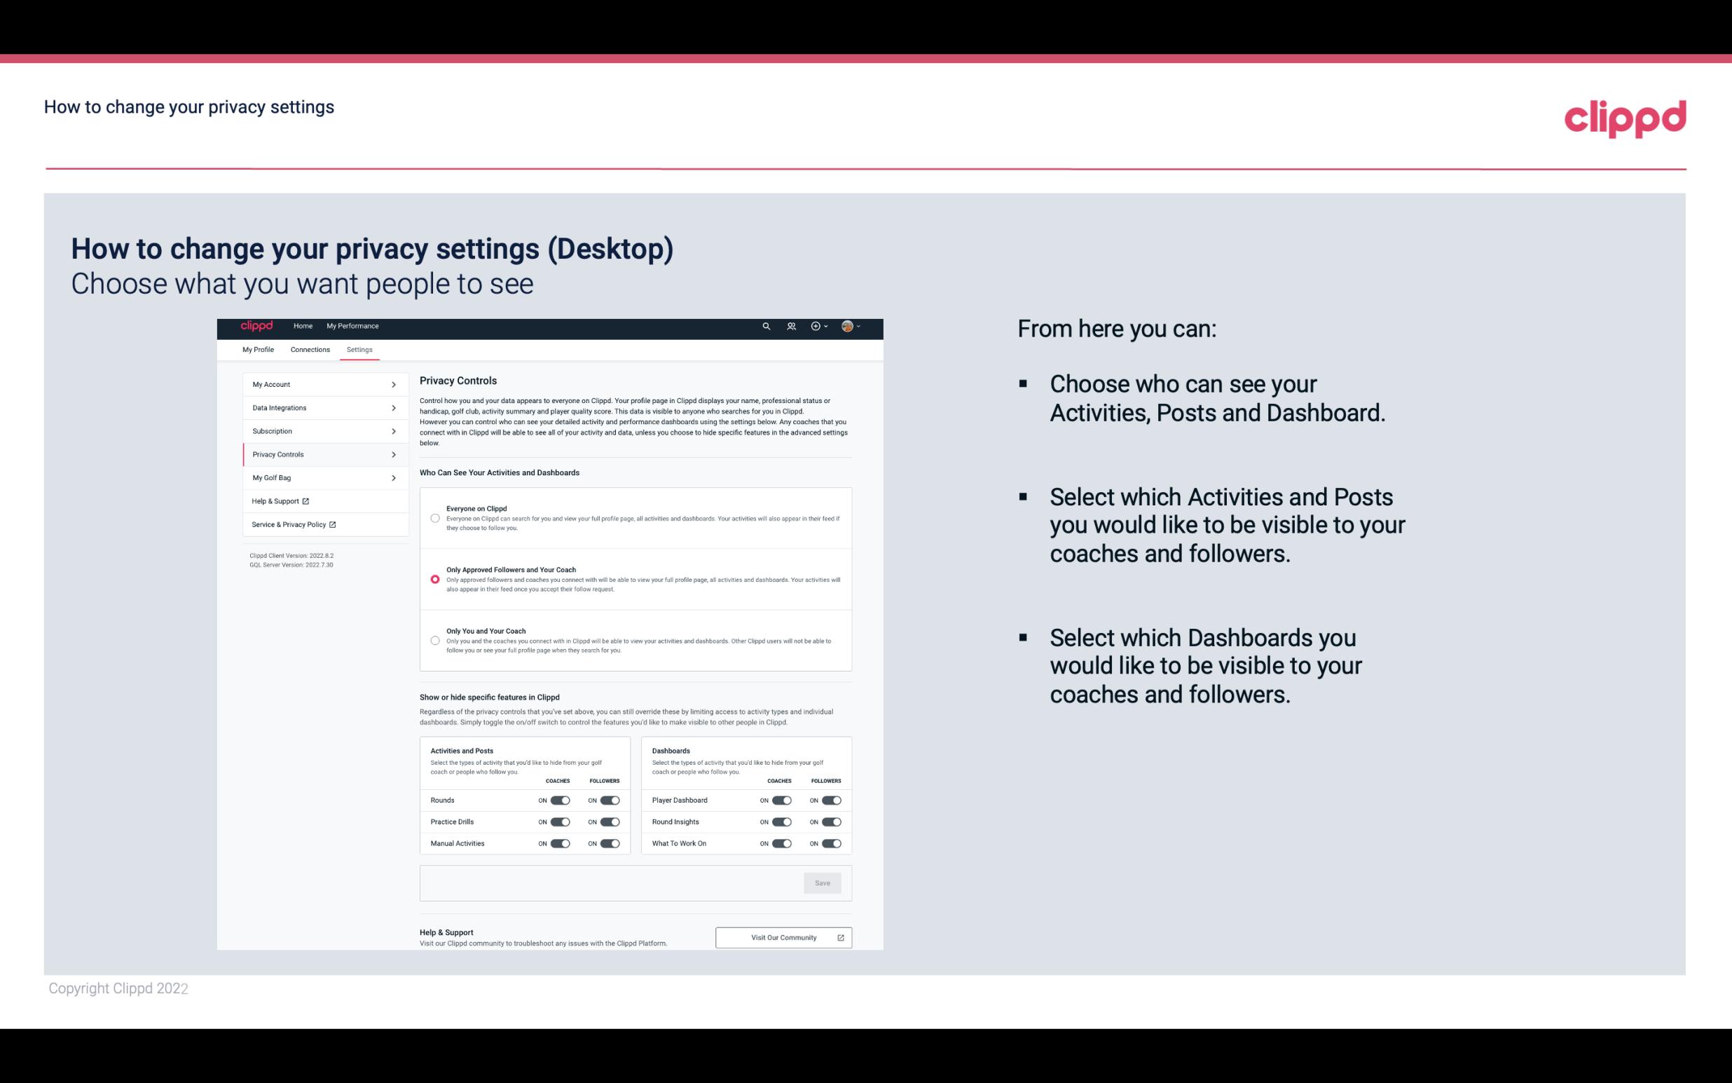The height and width of the screenshot is (1083, 1732).
Task: Toggle Player Dashboard visibility for Coaches
Action: (781, 800)
